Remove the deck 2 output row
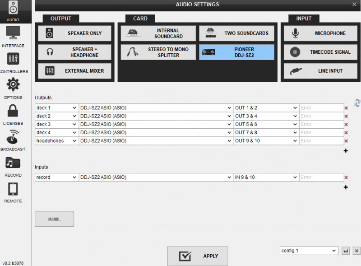This screenshot has height=266, width=361. coord(346,116)
